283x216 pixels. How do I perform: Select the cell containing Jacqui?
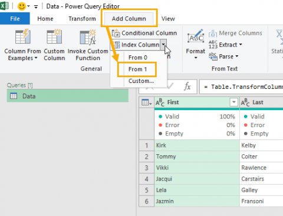pos(197,179)
